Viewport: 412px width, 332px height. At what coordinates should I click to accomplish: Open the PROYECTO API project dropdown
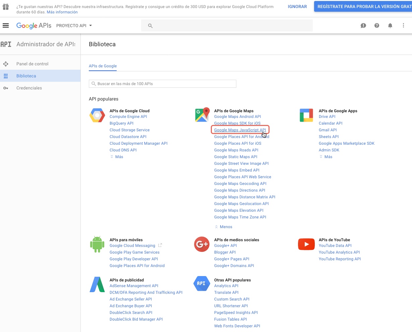[74, 25]
